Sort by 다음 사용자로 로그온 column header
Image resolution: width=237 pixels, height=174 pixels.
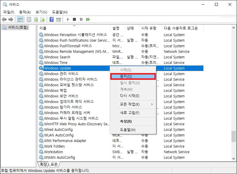click(183, 28)
